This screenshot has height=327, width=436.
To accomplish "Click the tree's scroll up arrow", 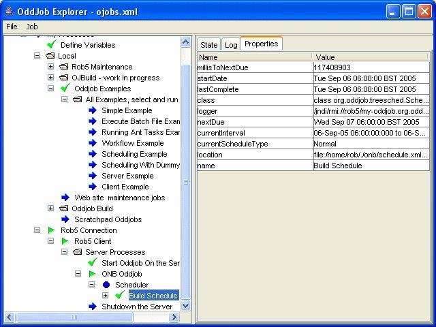I will 185,42.
